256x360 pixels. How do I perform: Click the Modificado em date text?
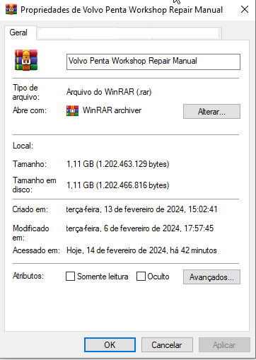pos(140,228)
